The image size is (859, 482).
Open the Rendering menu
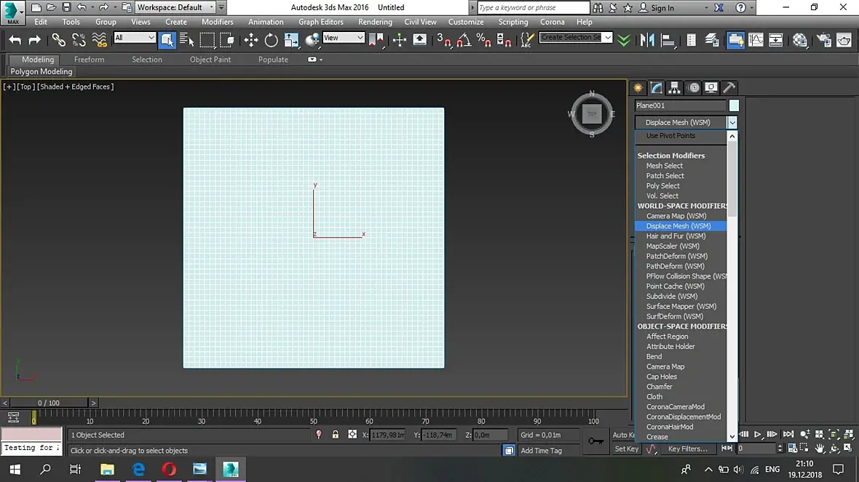(x=375, y=22)
